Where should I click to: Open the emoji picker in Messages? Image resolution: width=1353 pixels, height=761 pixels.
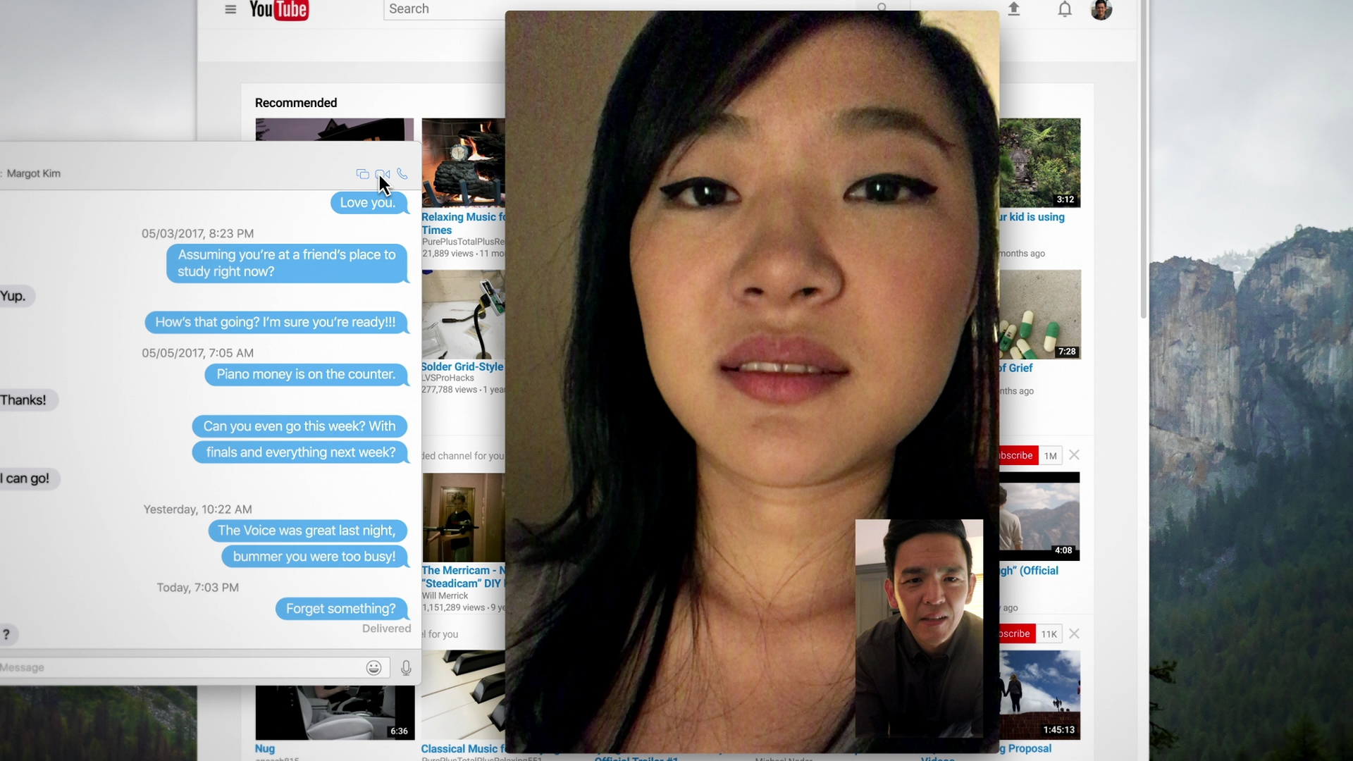374,667
